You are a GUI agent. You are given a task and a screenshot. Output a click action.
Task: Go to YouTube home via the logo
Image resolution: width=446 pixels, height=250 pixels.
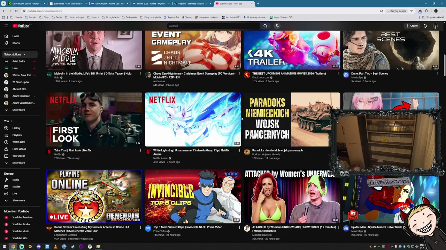click(x=22, y=26)
